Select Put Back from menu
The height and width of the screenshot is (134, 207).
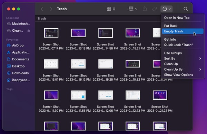point(183,26)
